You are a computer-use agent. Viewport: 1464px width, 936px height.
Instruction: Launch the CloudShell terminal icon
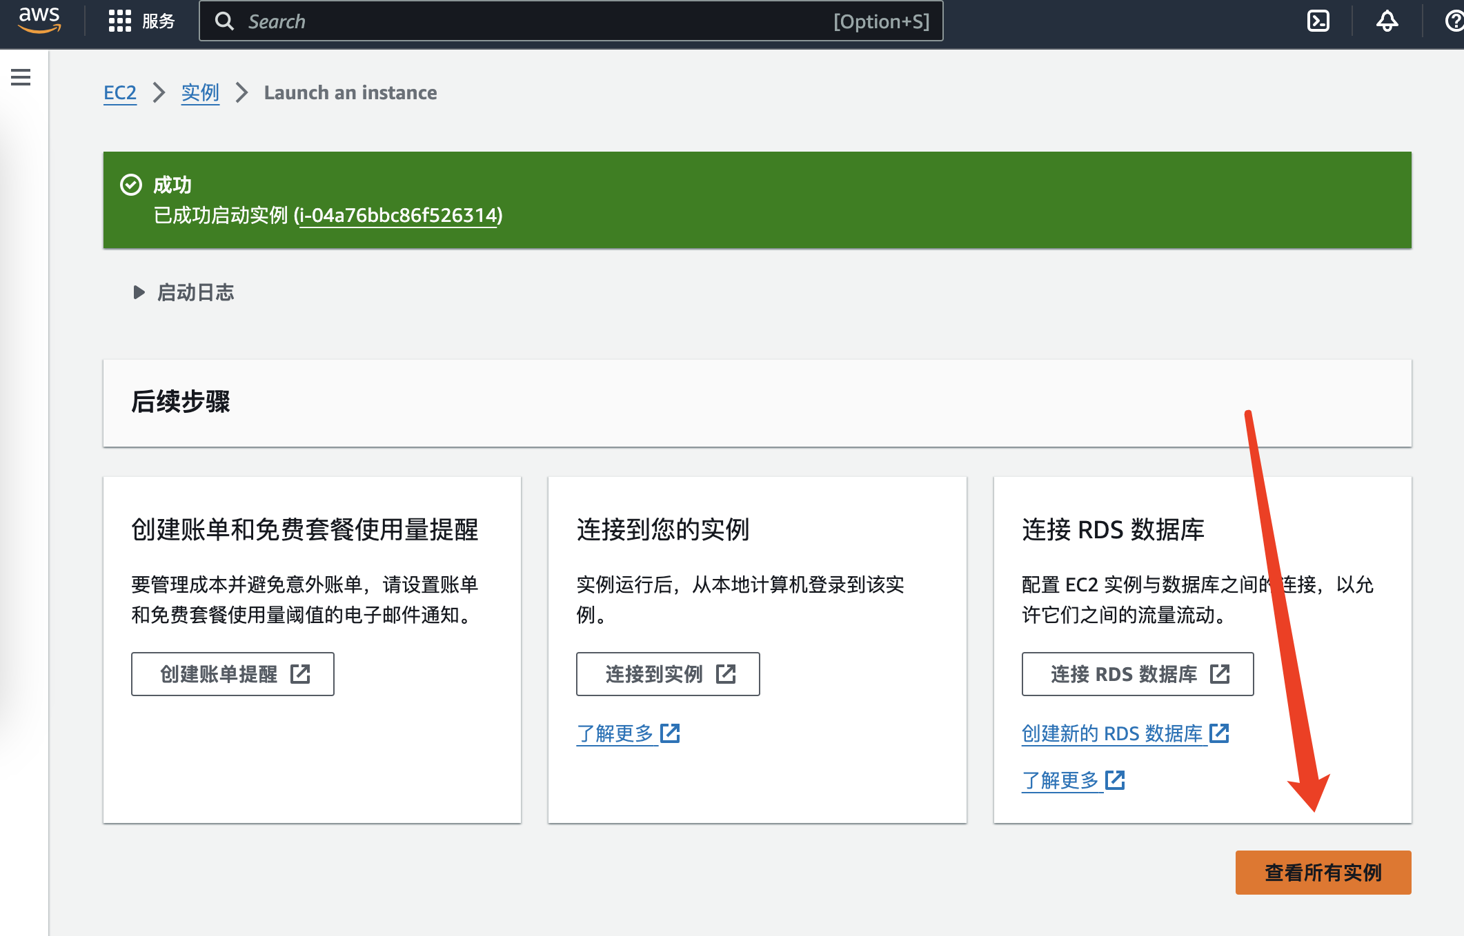point(1318,21)
